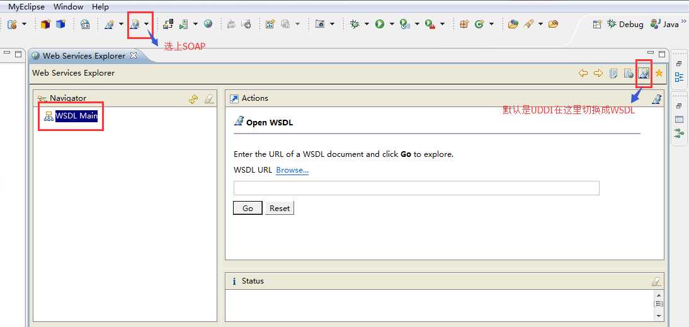689x327 pixels.
Task: Launch the SOAP Web Services Explorer toolbar icon
Action: pyautogui.click(x=135, y=24)
